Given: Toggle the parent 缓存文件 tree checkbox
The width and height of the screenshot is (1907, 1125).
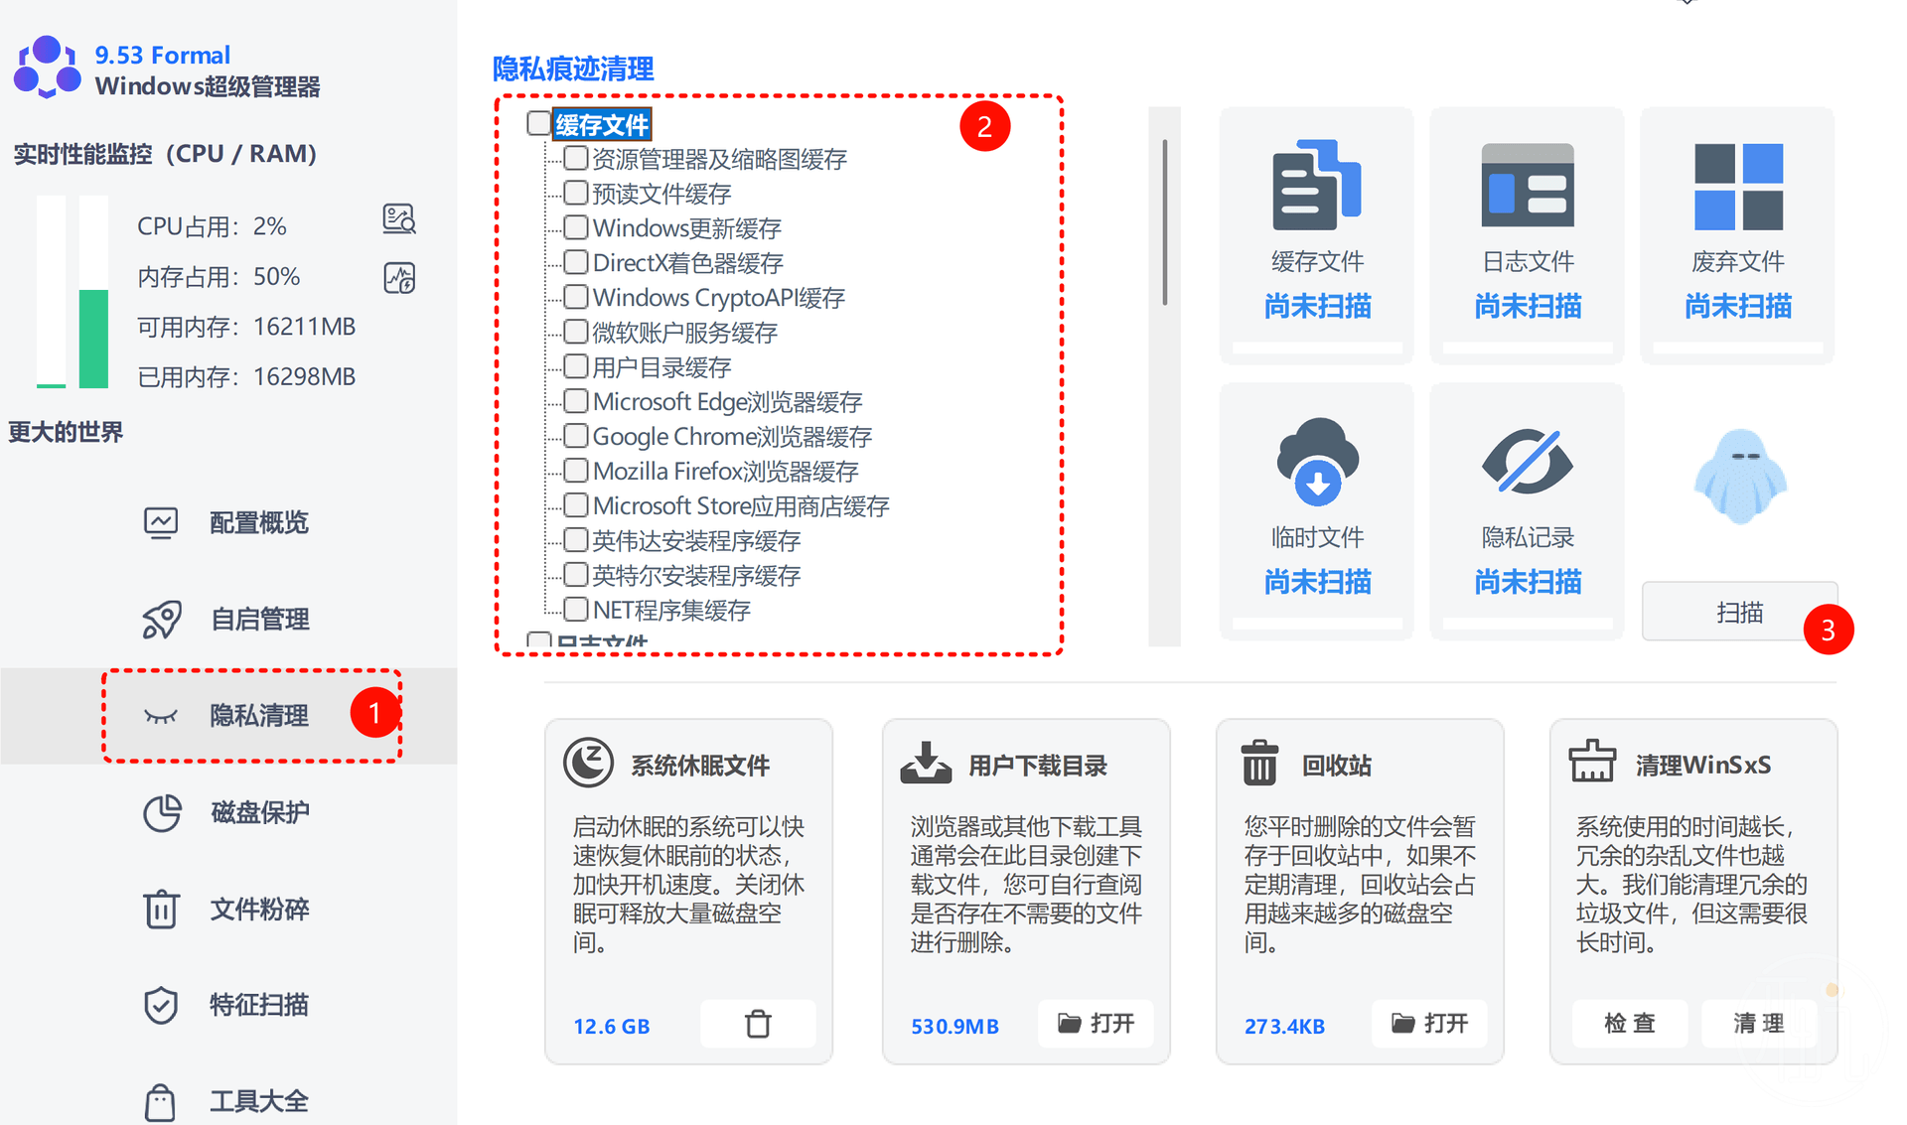Looking at the screenshot, I should coord(538,123).
